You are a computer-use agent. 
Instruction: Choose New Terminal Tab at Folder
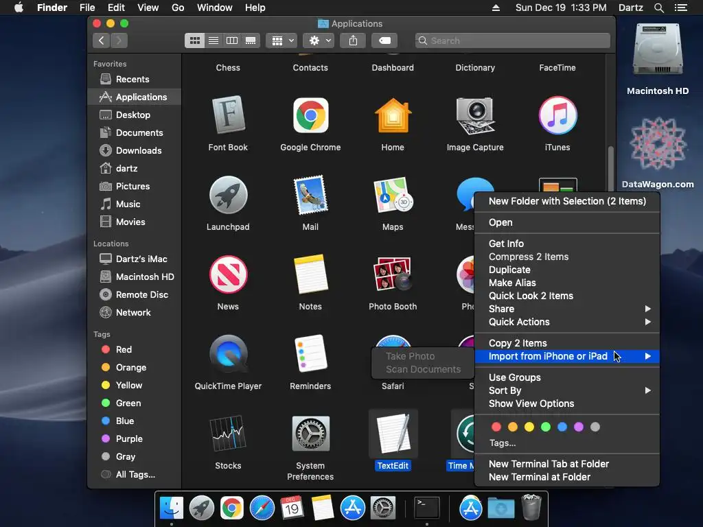click(x=567, y=465)
